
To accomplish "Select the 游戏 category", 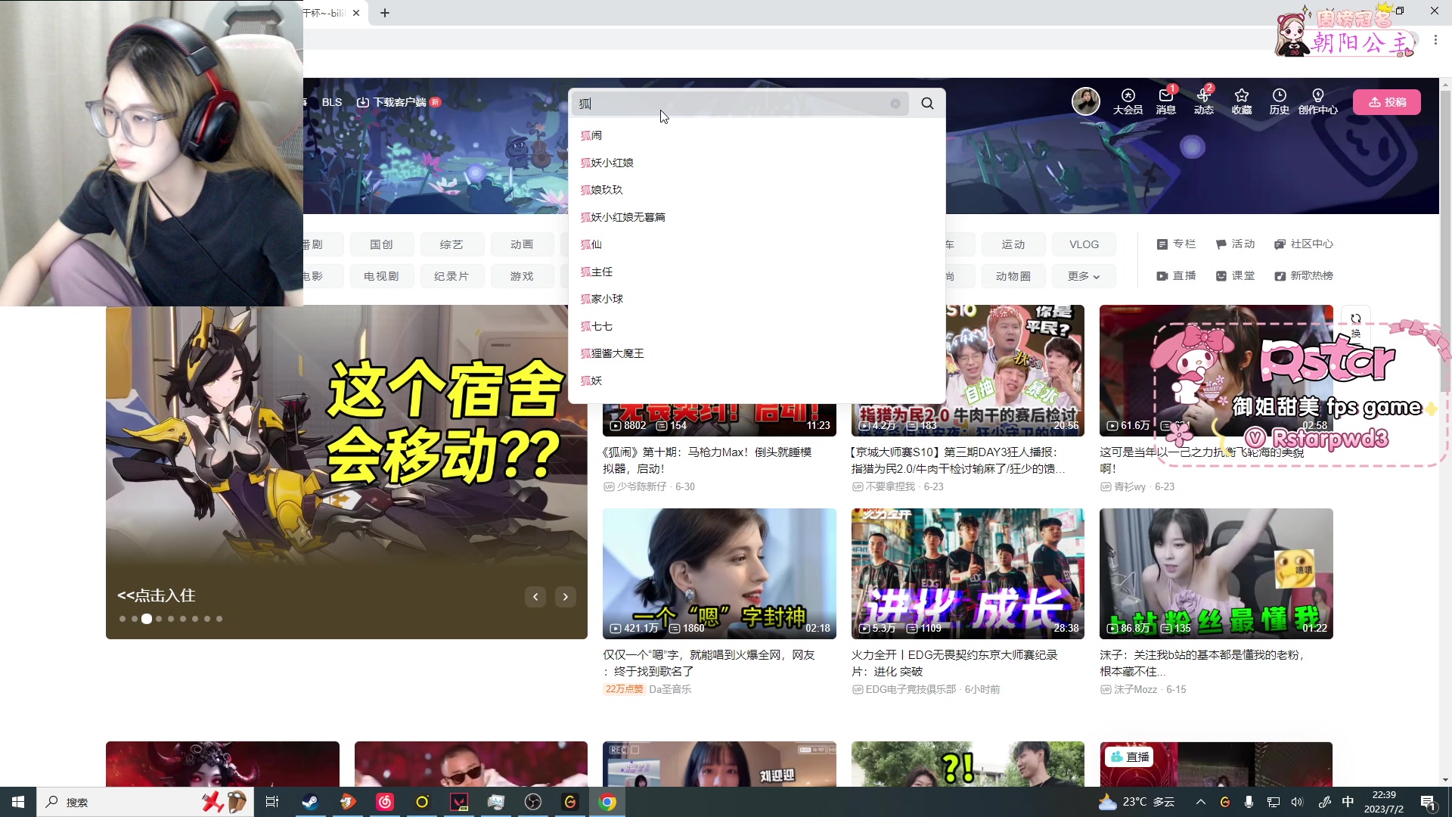I will coord(522,276).
